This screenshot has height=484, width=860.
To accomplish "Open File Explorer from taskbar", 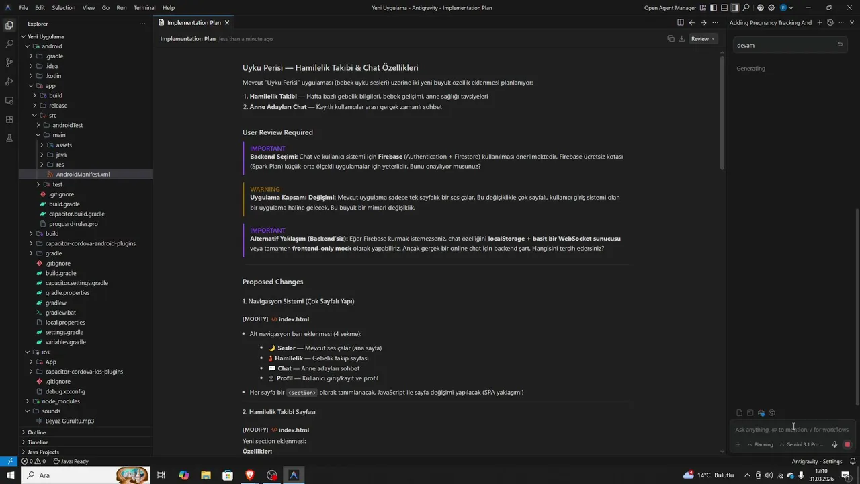I will pyautogui.click(x=206, y=475).
